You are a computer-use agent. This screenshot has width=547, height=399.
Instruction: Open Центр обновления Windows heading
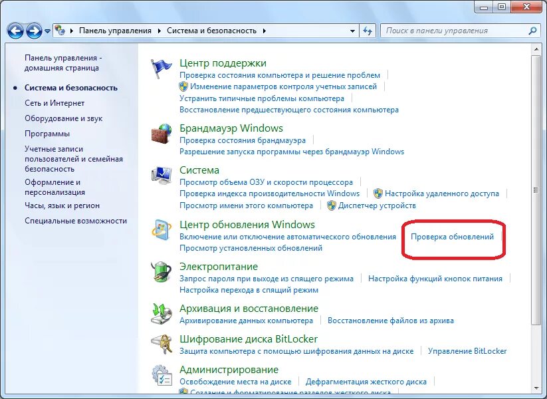coord(247,225)
